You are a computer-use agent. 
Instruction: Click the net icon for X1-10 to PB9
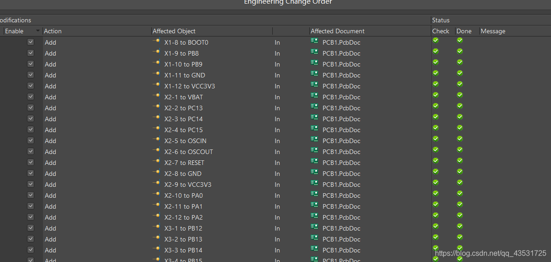[x=156, y=63]
